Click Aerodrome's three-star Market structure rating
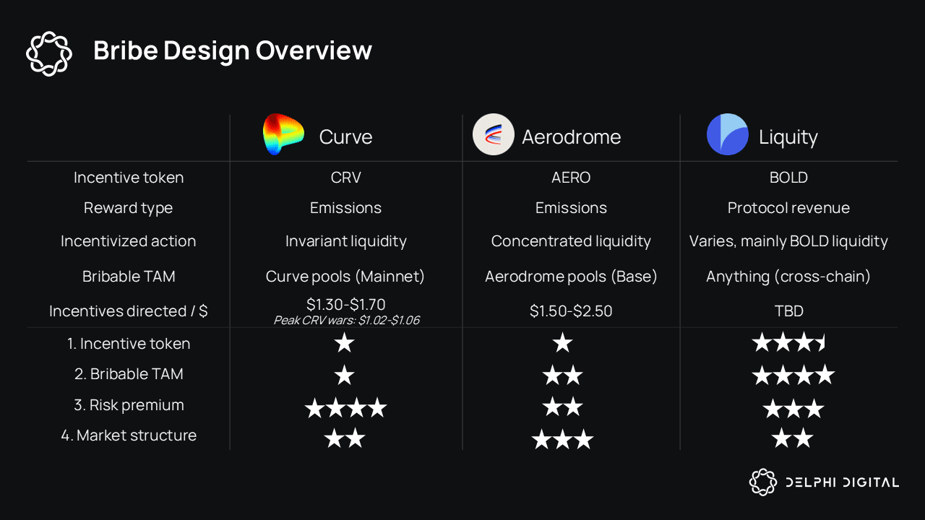Screen dimensions: 925x520 [562, 439]
